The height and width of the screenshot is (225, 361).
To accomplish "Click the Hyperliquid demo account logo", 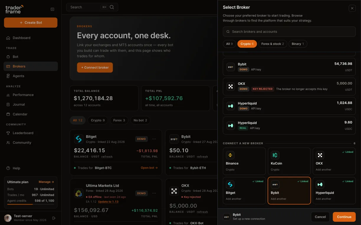I will coord(231,106).
